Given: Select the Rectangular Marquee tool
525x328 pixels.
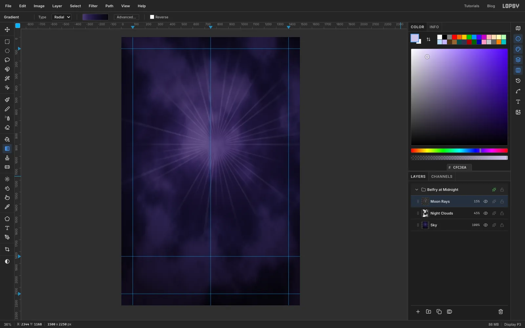Looking at the screenshot, I should tap(7, 42).
